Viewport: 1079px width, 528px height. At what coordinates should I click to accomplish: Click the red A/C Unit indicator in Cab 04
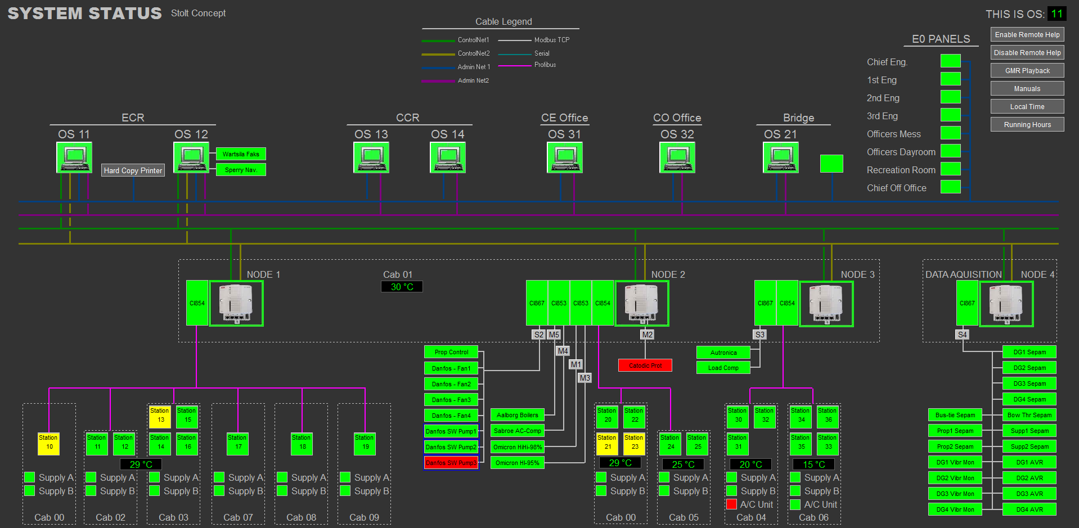coord(731,504)
